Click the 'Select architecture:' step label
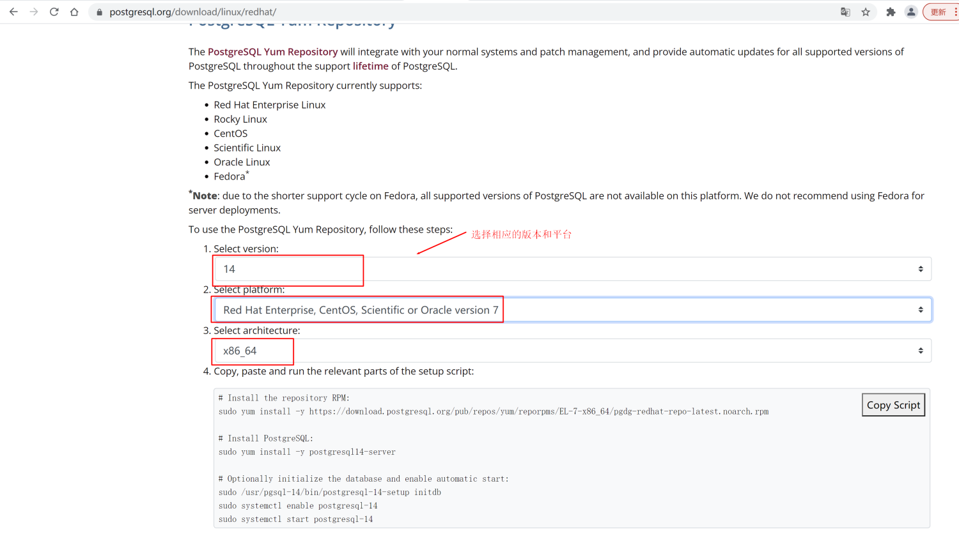959x543 pixels. click(x=257, y=330)
